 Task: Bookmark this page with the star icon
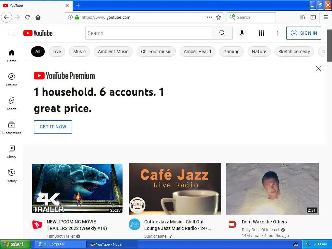coord(219,17)
